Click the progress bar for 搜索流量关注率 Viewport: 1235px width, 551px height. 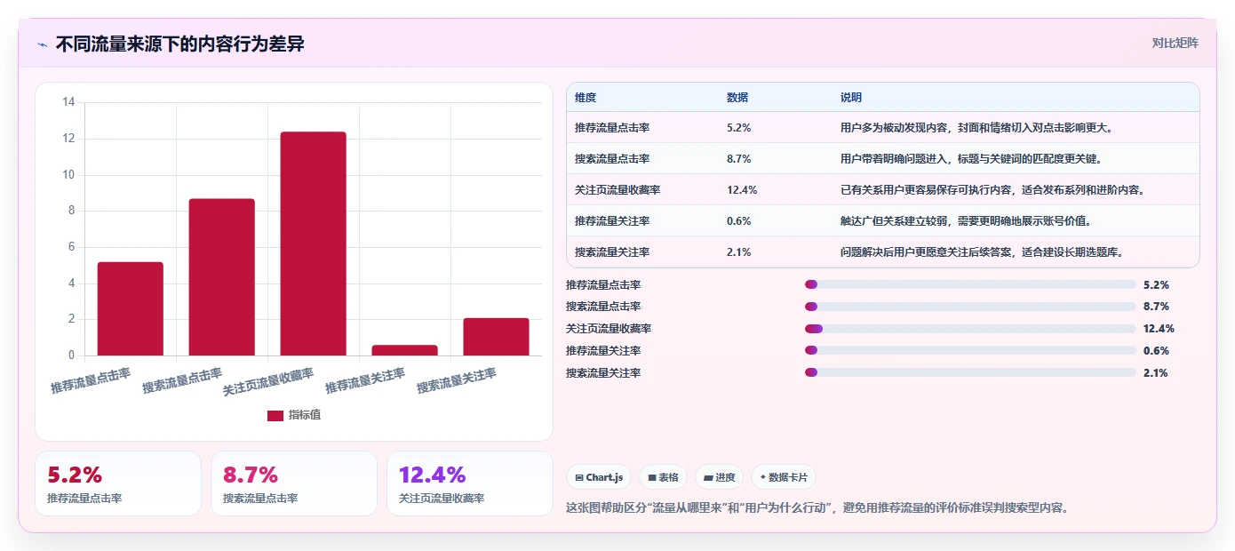(x=970, y=372)
